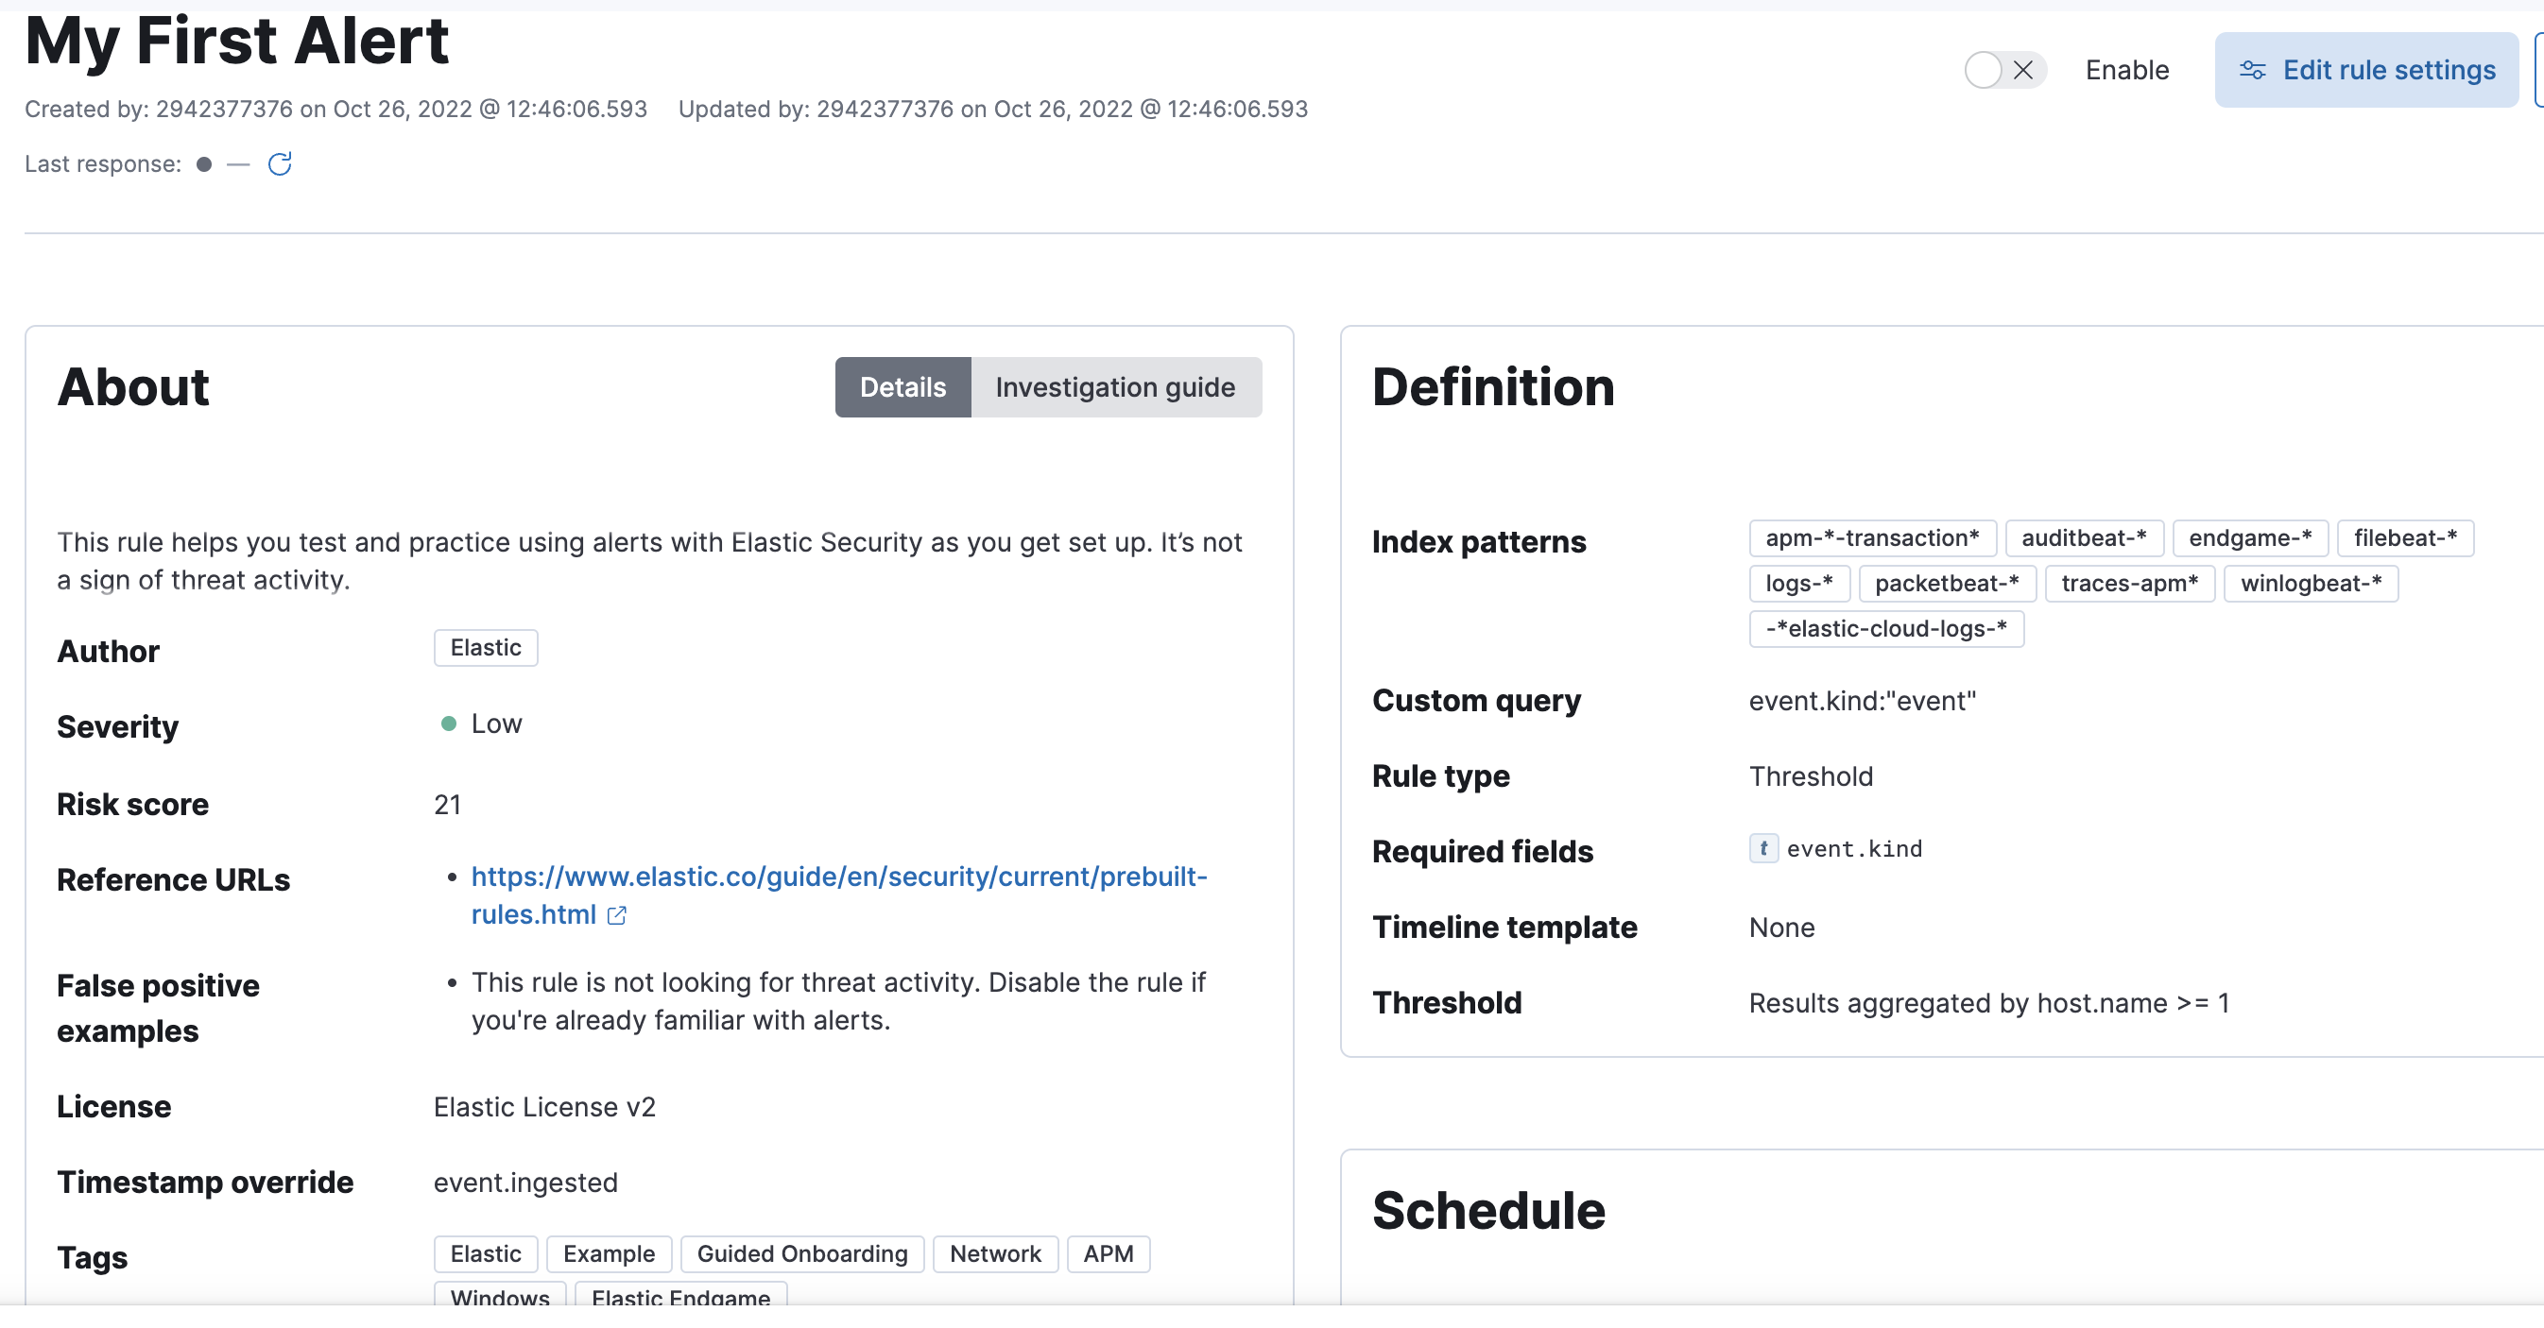Click the text-type icon beside event.kind
This screenshot has height=1328, width=2544.
click(x=1762, y=848)
